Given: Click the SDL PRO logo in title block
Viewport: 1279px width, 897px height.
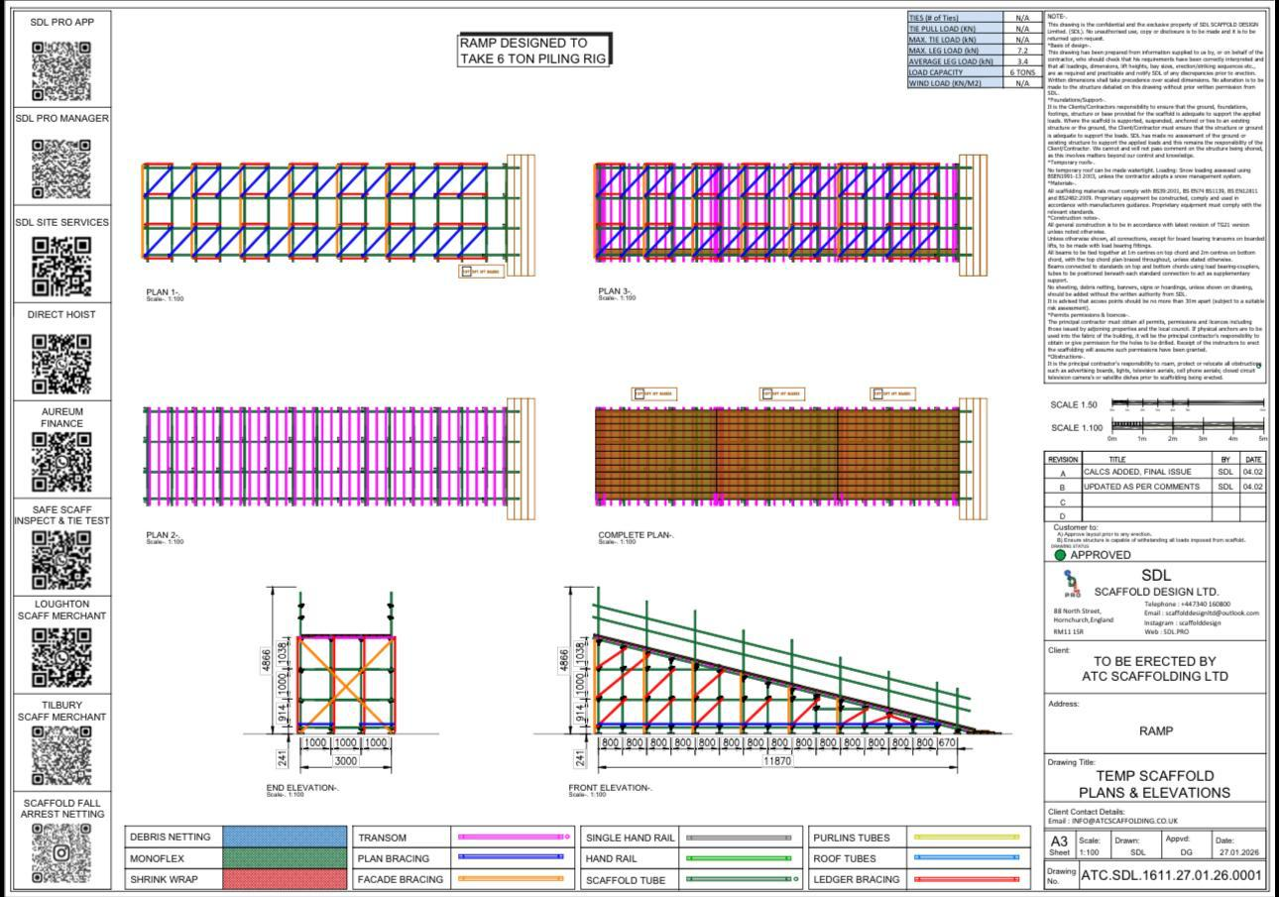Looking at the screenshot, I should (x=1071, y=584).
